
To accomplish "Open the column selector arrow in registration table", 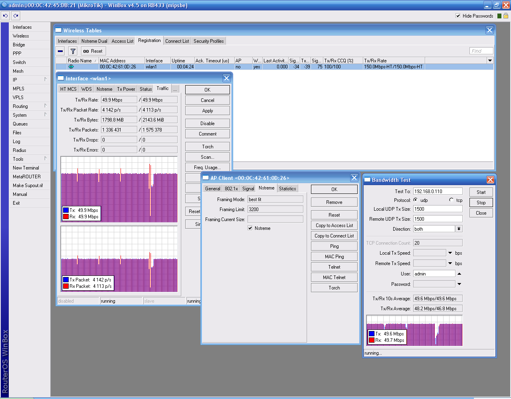I will coord(490,61).
